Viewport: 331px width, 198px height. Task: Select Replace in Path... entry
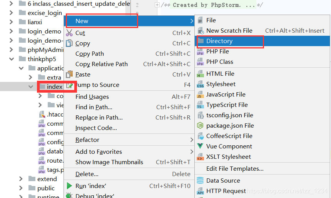129,117
